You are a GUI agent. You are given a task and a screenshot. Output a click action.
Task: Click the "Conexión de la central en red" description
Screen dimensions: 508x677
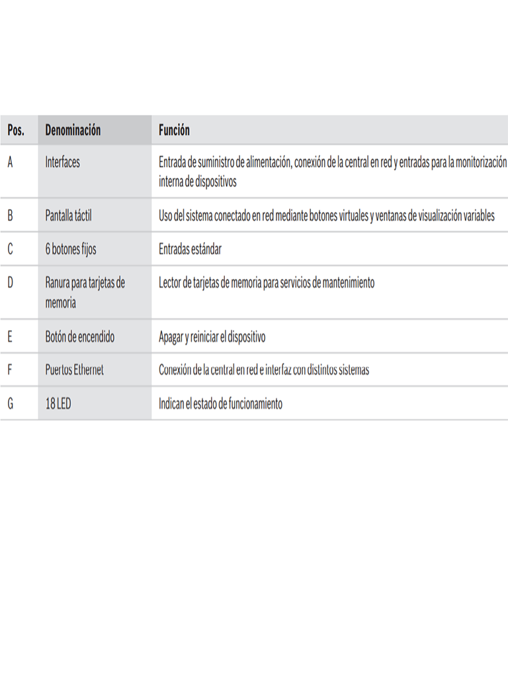(263, 370)
